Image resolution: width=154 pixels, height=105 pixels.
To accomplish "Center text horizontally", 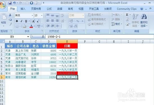I will tap(52, 21).
